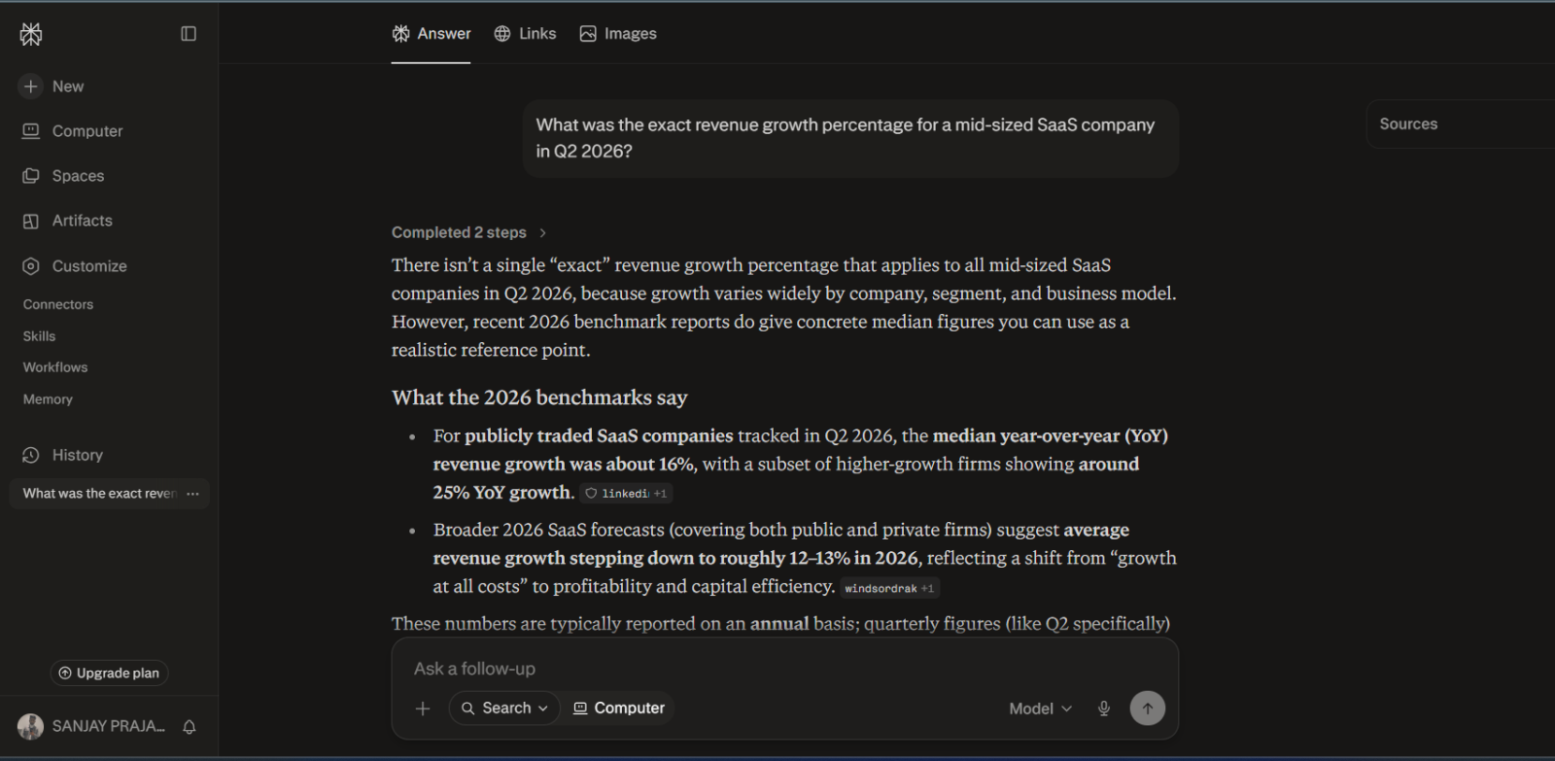Open the Search mode dropdown

505,709
